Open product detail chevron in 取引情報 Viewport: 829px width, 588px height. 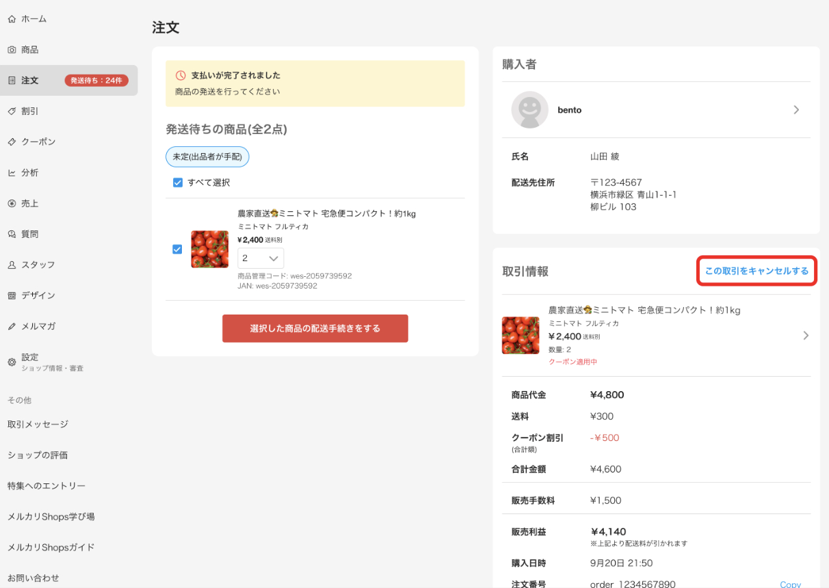pyautogui.click(x=806, y=336)
